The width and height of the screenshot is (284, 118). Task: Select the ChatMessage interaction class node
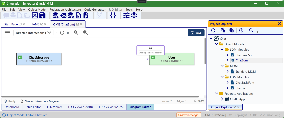click(x=39, y=59)
